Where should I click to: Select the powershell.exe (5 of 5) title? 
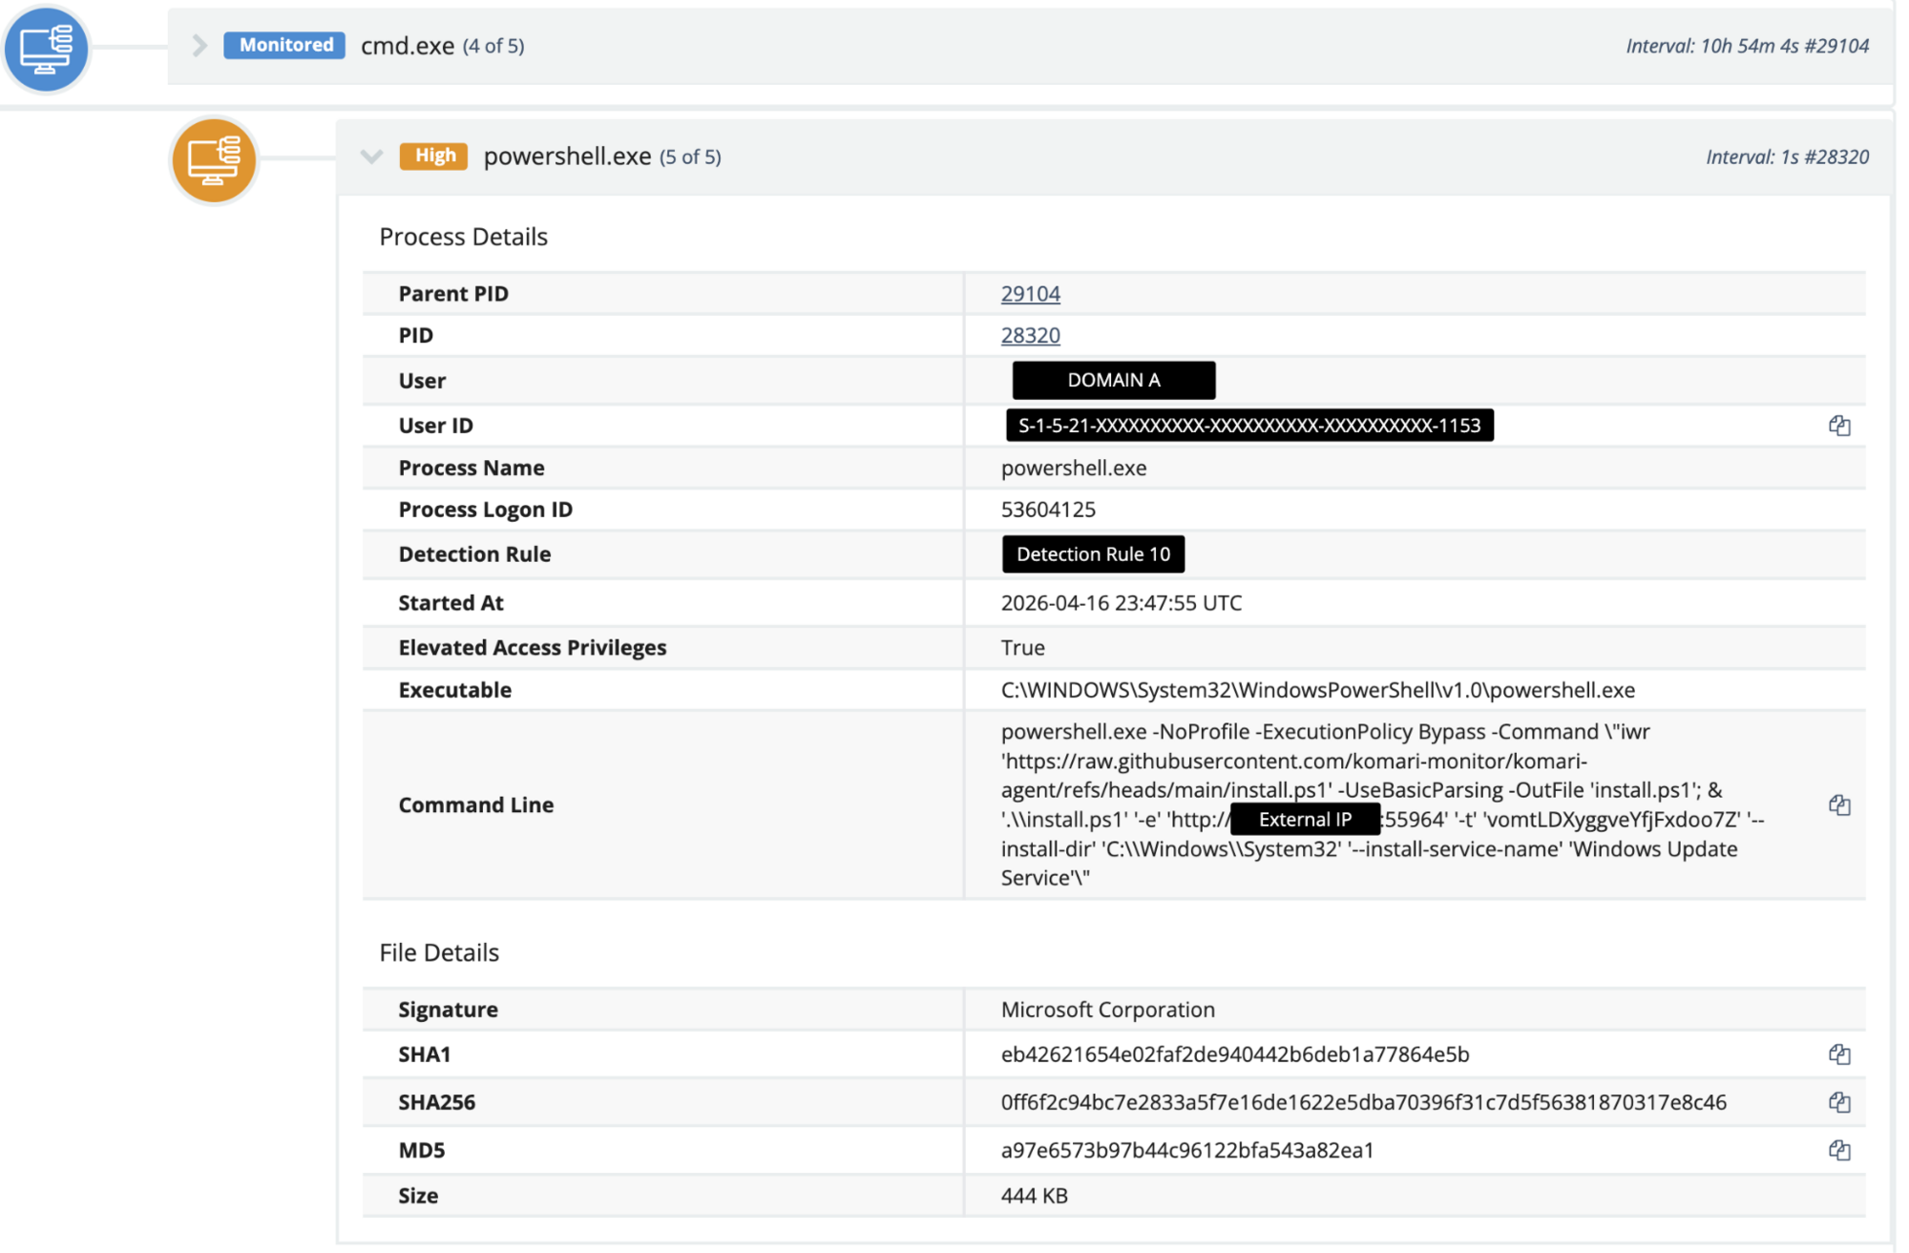(x=601, y=157)
